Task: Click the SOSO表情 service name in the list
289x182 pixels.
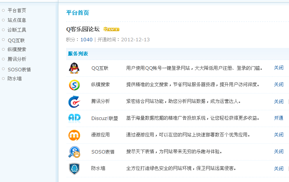Action: pyautogui.click(x=103, y=152)
